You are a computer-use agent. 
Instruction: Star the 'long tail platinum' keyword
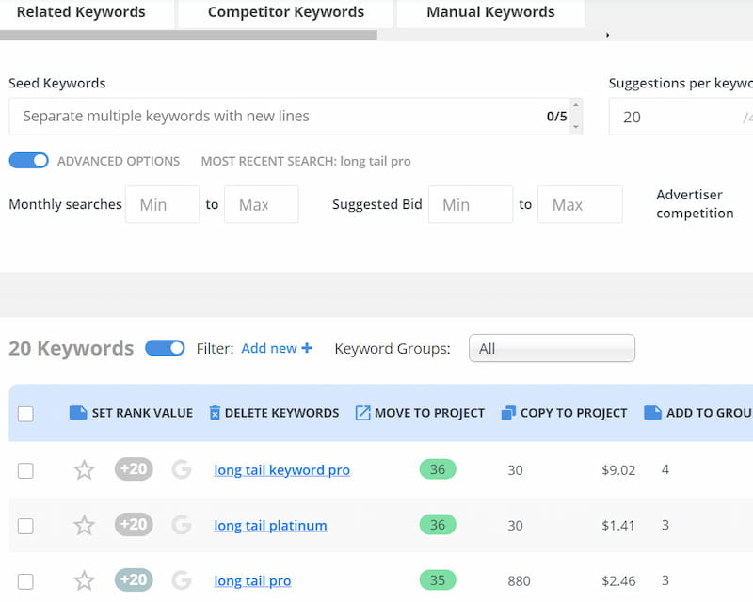coord(85,526)
